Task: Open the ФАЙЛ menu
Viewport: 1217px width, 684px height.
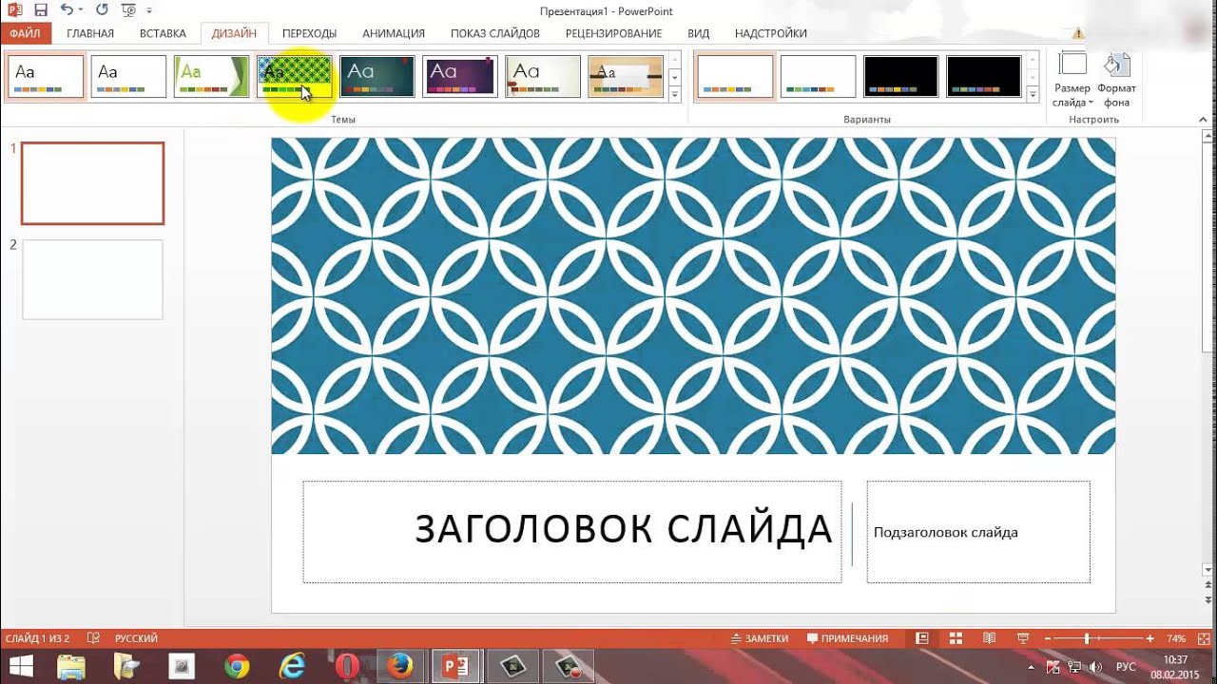Action: 25,33
